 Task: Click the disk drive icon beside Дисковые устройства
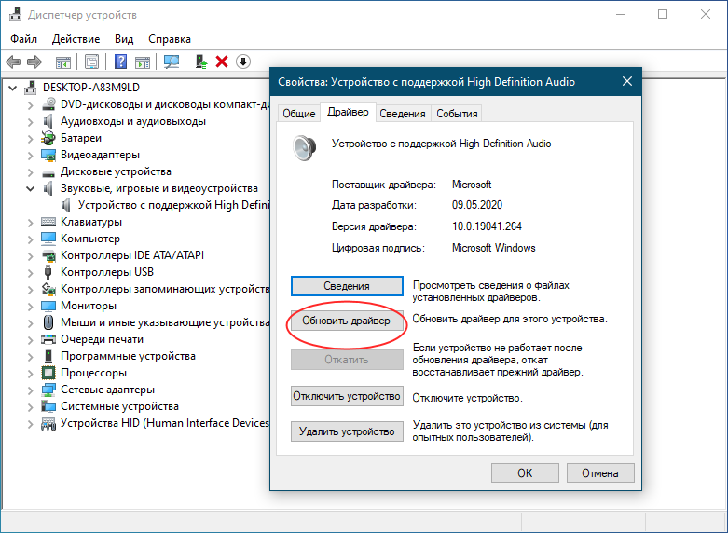48,173
